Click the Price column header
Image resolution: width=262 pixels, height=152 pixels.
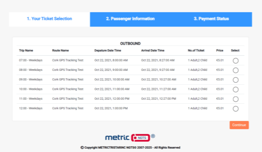(220, 50)
